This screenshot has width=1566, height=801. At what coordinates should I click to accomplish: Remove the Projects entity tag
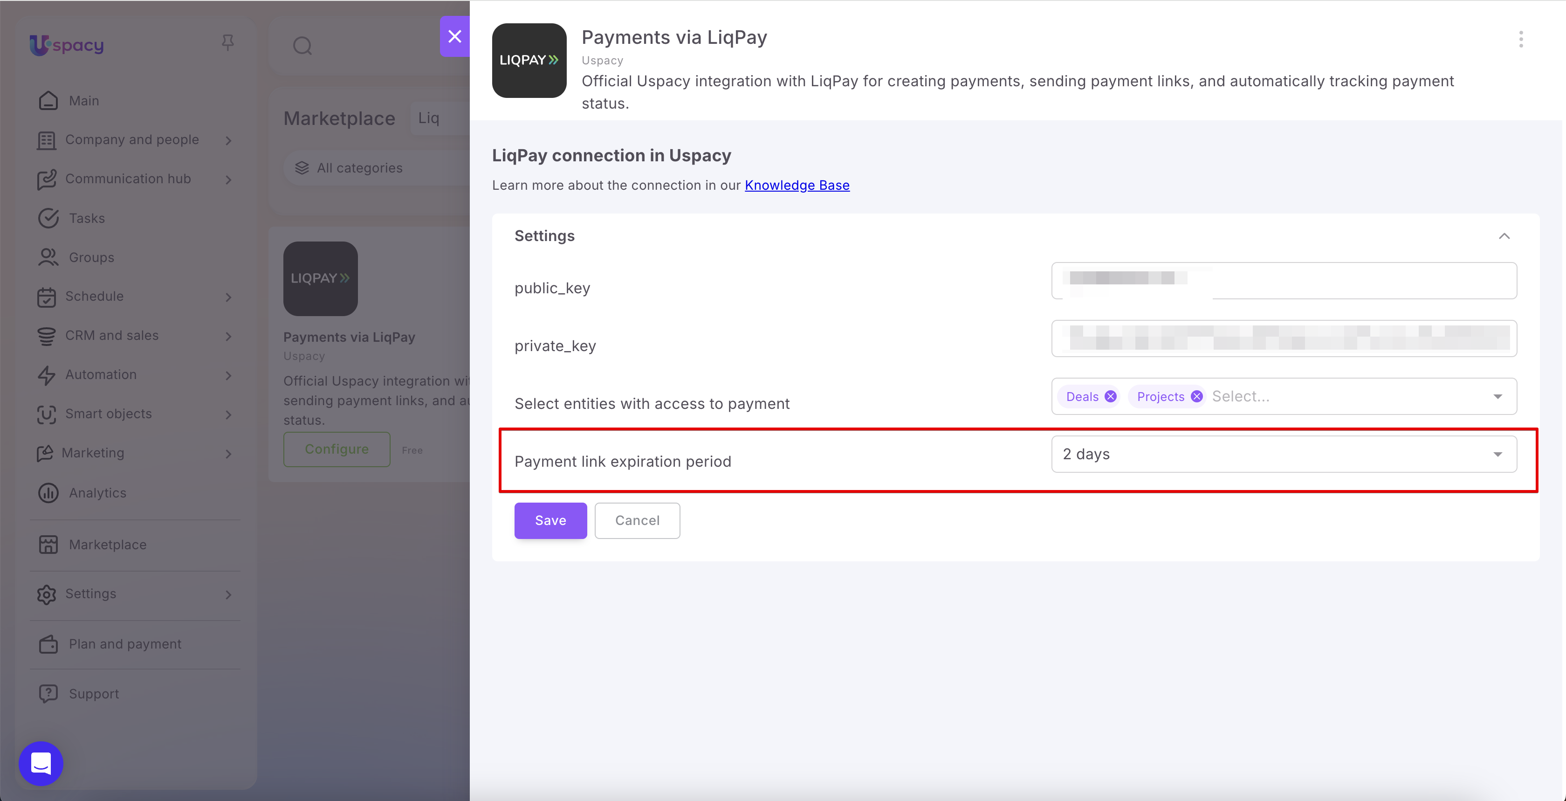point(1196,397)
